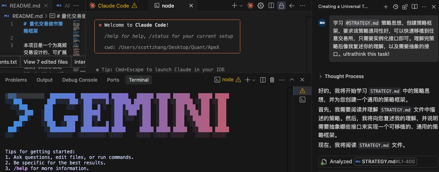Select the warning terminal in terminal list
Screen dimensions: 439x172
click(x=303, y=90)
